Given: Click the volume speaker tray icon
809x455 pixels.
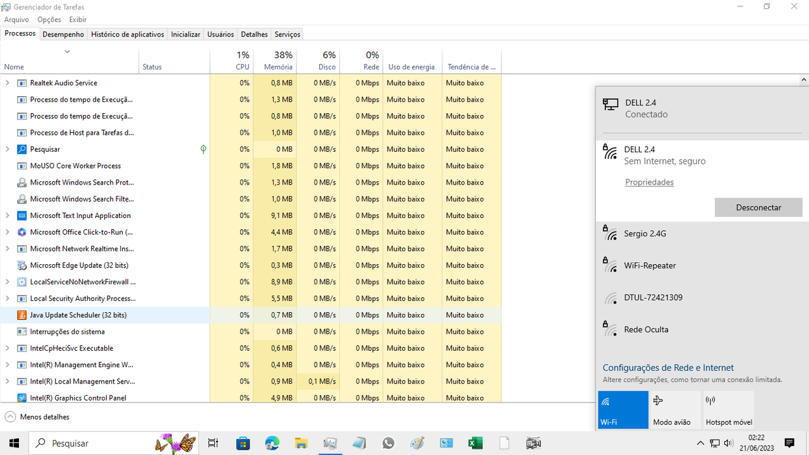Looking at the screenshot, I should [729, 443].
